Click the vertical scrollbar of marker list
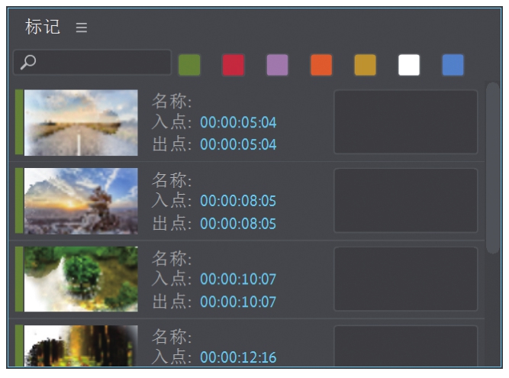The width and height of the screenshot is (509, 378). tap(493, 168)
